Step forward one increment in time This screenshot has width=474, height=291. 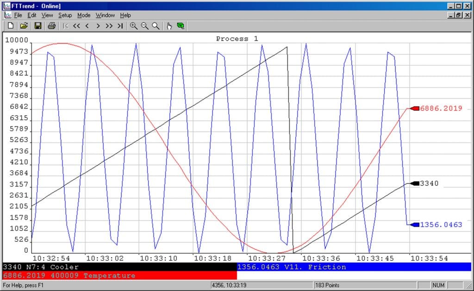(x=98, y=26)
